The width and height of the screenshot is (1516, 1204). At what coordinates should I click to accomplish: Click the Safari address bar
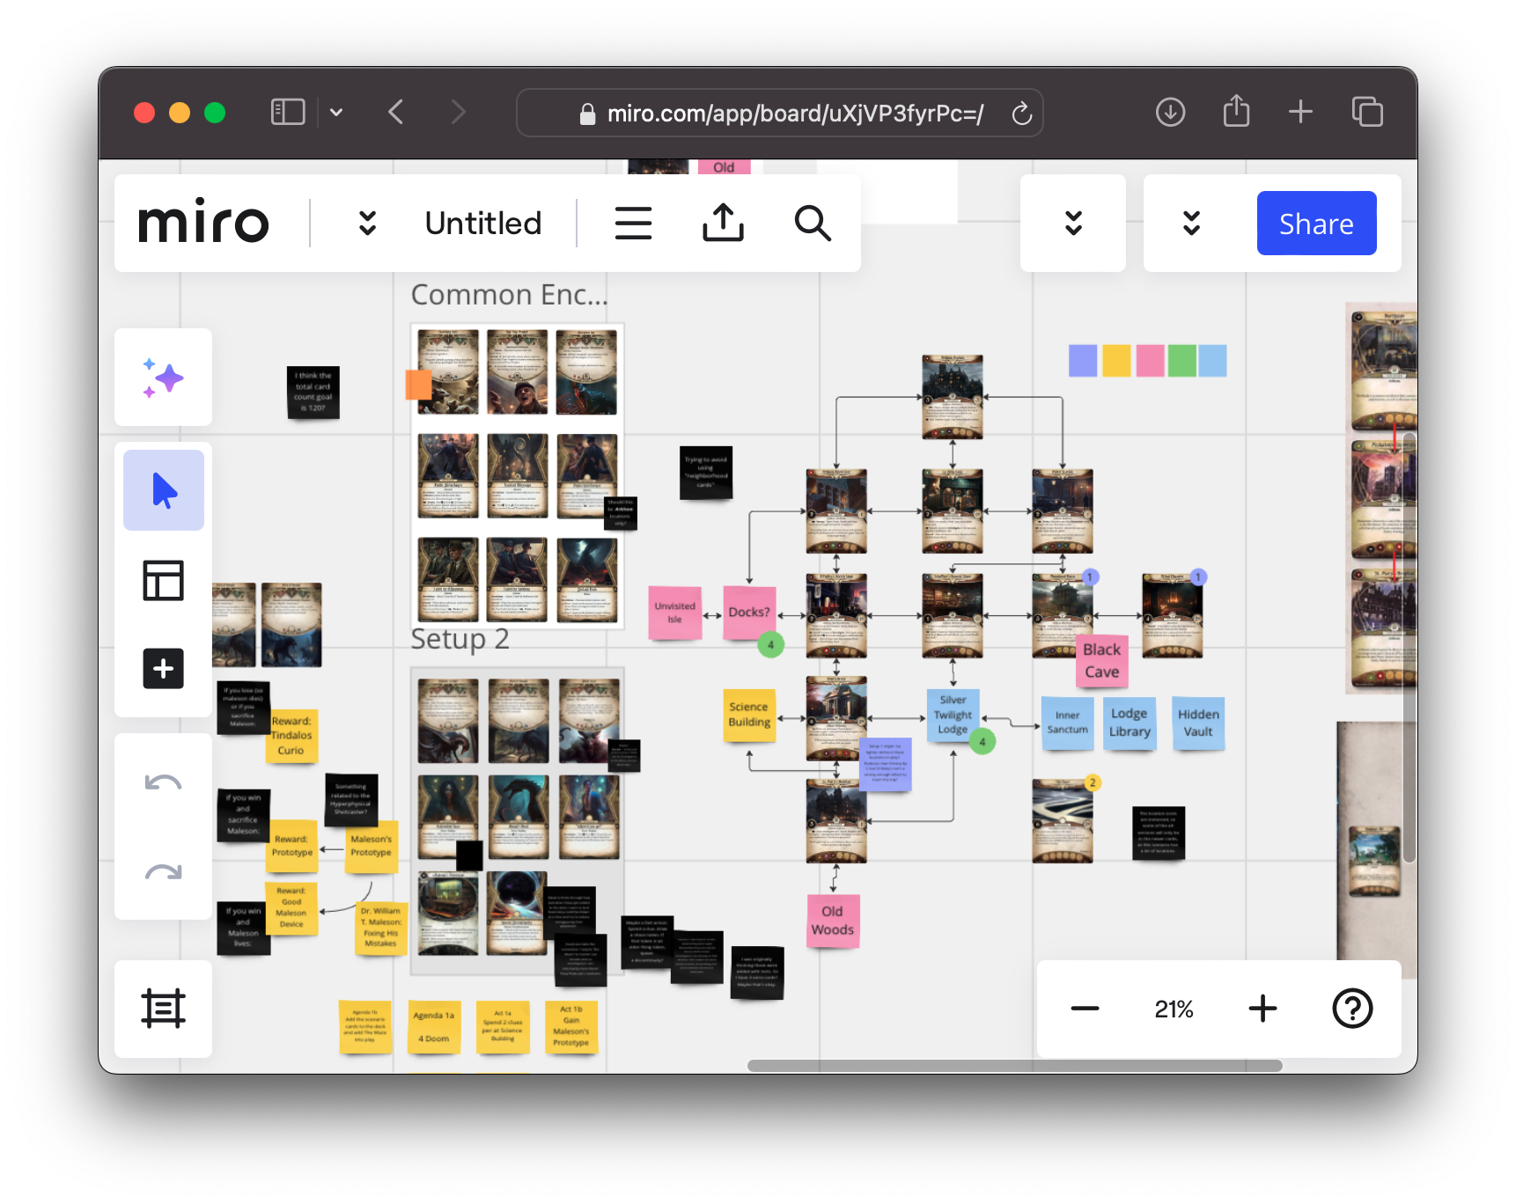pos(780,113)
